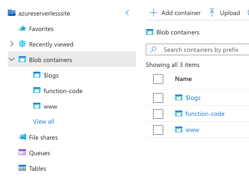Click the search magnifier icon
249x192 pixels.
[153, 49]
